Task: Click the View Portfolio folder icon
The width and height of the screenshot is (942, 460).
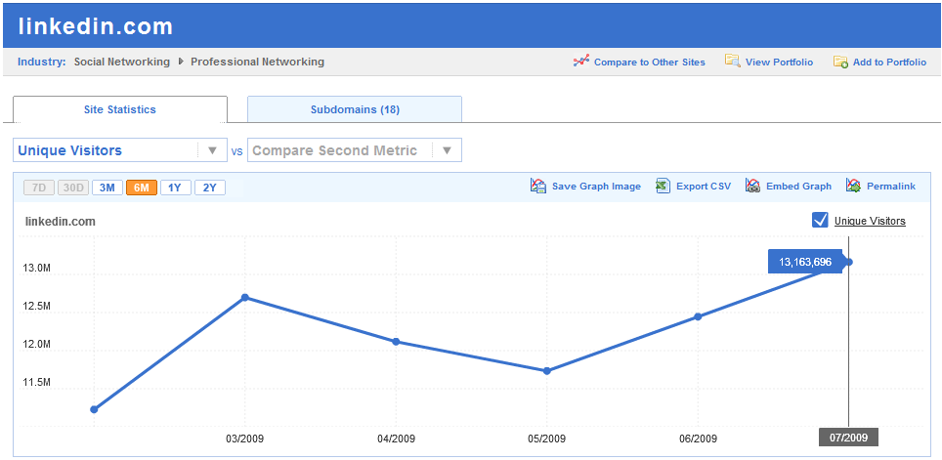Action: coord(732,62)
